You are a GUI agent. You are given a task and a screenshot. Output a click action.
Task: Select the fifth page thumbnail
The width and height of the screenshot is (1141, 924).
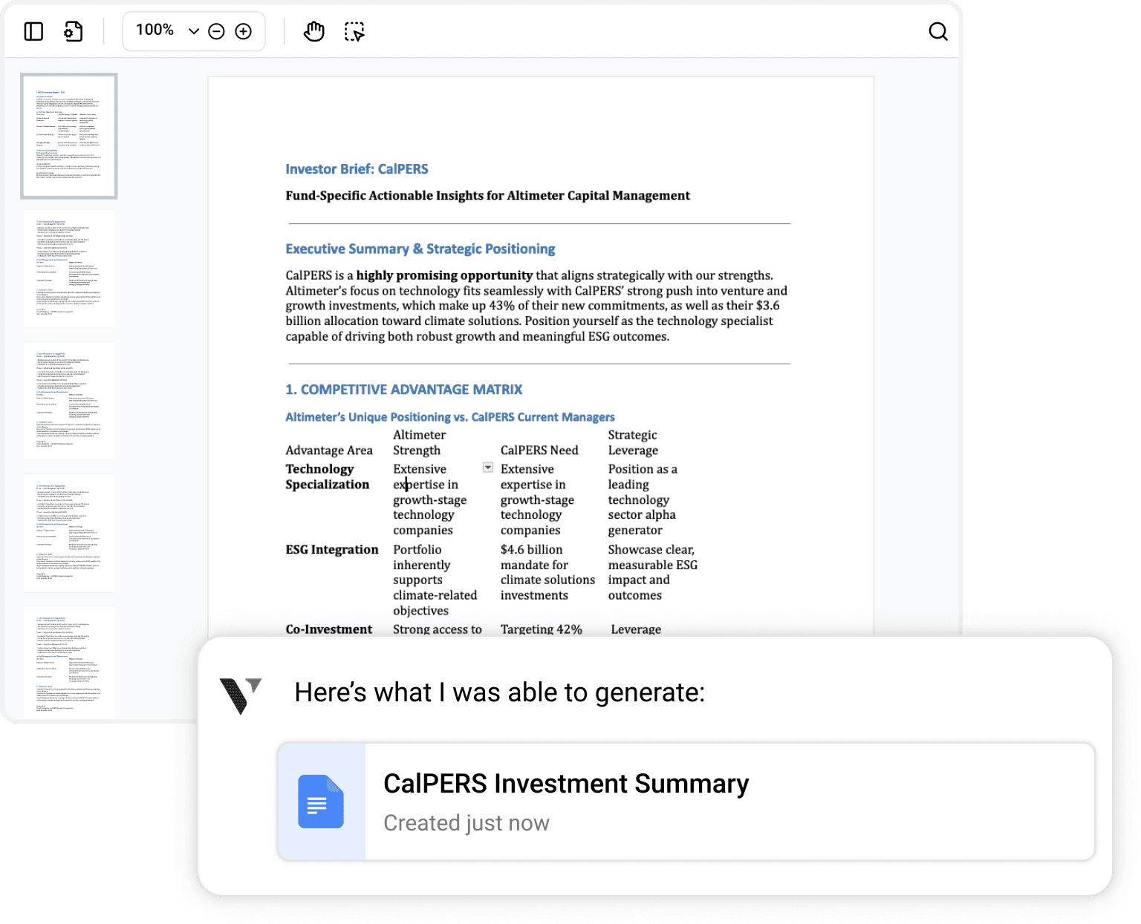point(69,663)
